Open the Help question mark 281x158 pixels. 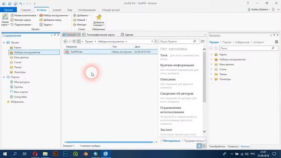[248, 3]
